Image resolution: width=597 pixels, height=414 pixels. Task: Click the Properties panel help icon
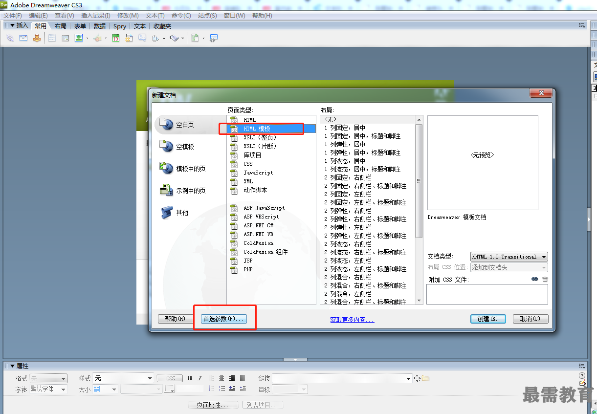point(582,376)
